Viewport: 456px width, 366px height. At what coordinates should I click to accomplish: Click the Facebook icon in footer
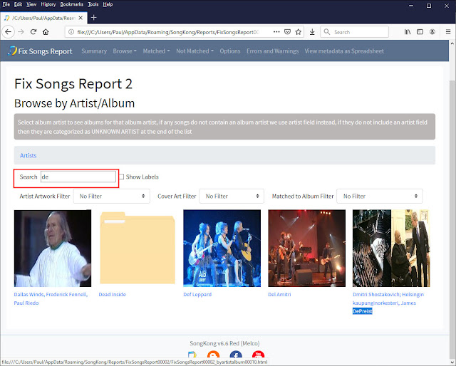[x=236, y=355]
